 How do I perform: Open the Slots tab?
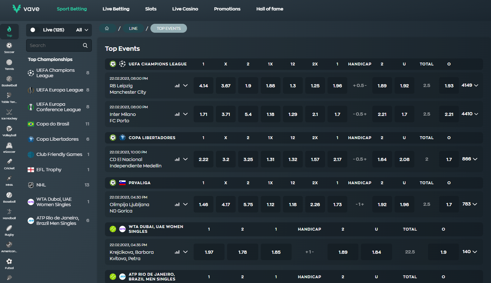(151, 9)
